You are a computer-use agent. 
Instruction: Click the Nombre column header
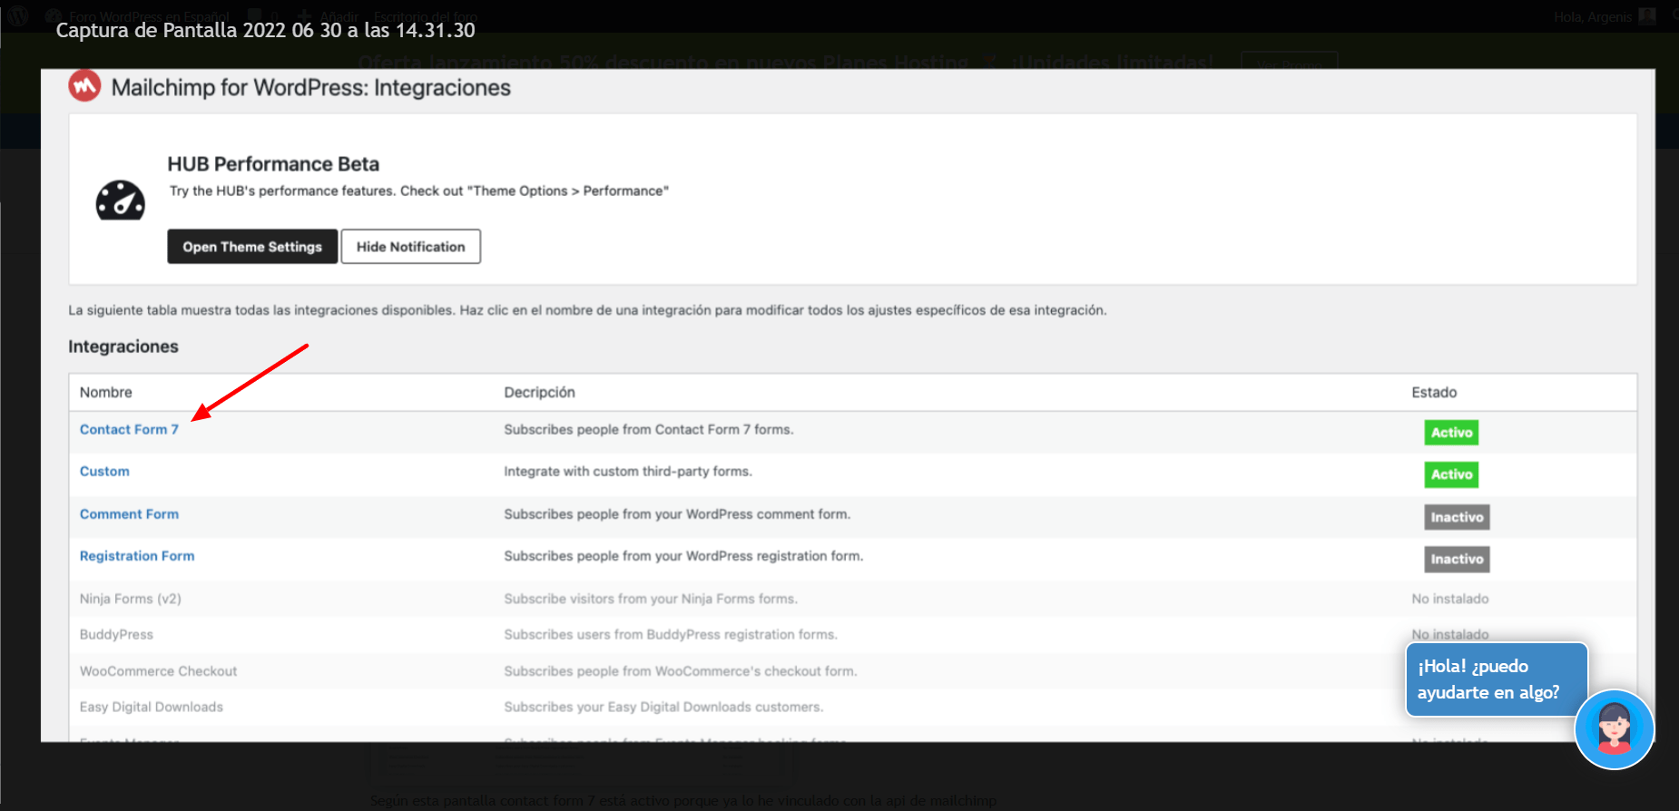click(x=106, y=393)
